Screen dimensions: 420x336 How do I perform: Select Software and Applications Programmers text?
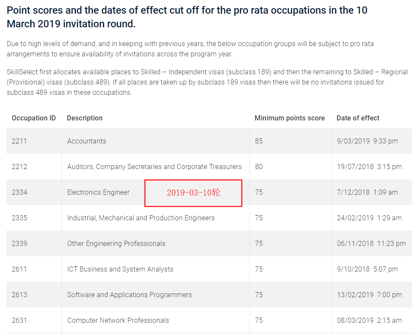[x=129, y=295]
